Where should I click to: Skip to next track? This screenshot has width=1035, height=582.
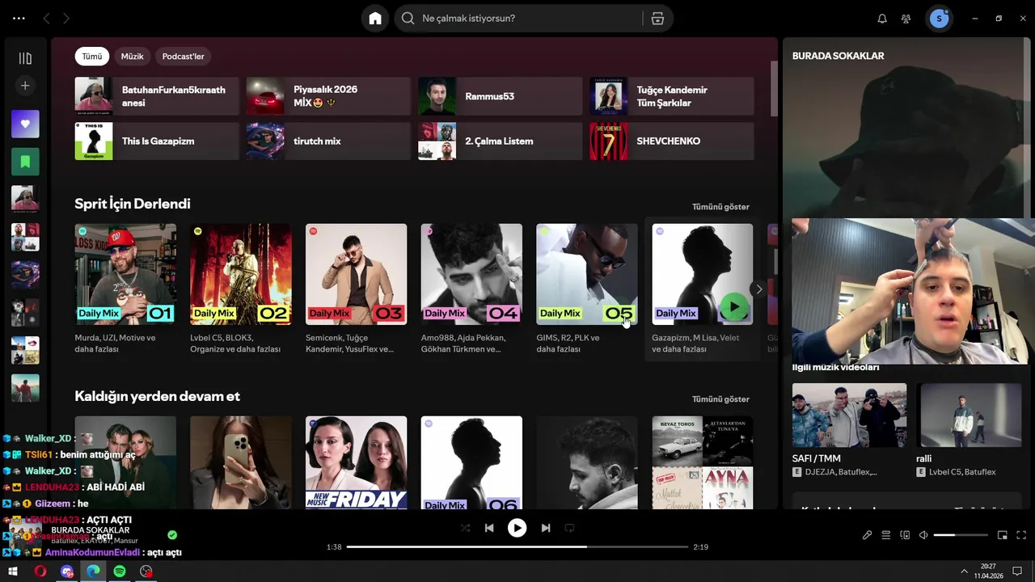(546, 528)
